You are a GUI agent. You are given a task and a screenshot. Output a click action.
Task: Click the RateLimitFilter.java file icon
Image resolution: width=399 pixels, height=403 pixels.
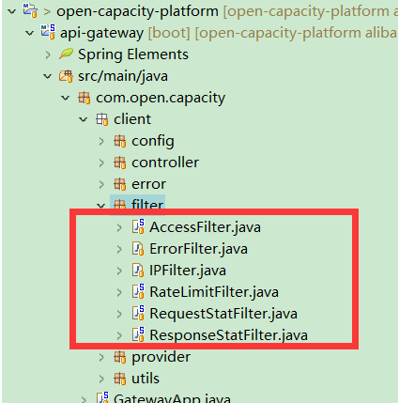[138, 291]
